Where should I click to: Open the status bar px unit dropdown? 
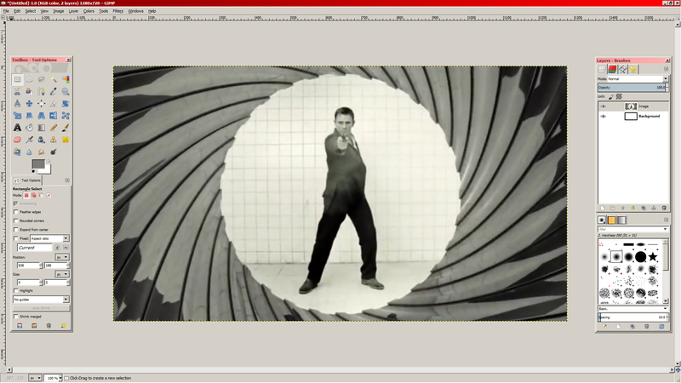tap(35, 378)
